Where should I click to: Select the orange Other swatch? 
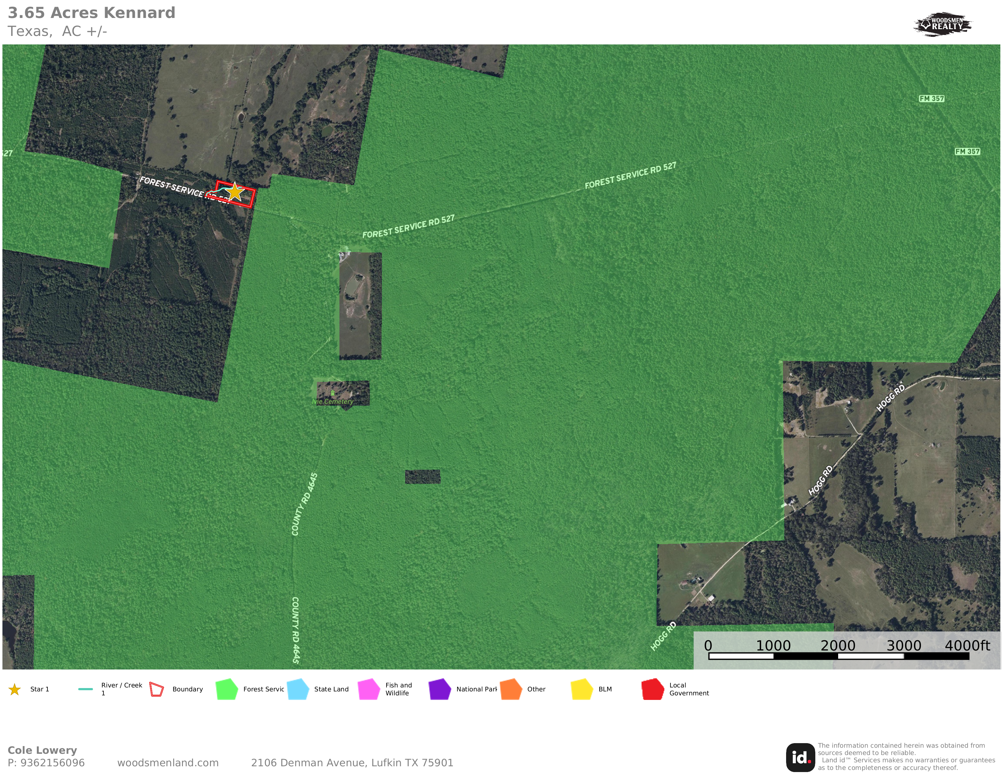pos(511,689)
